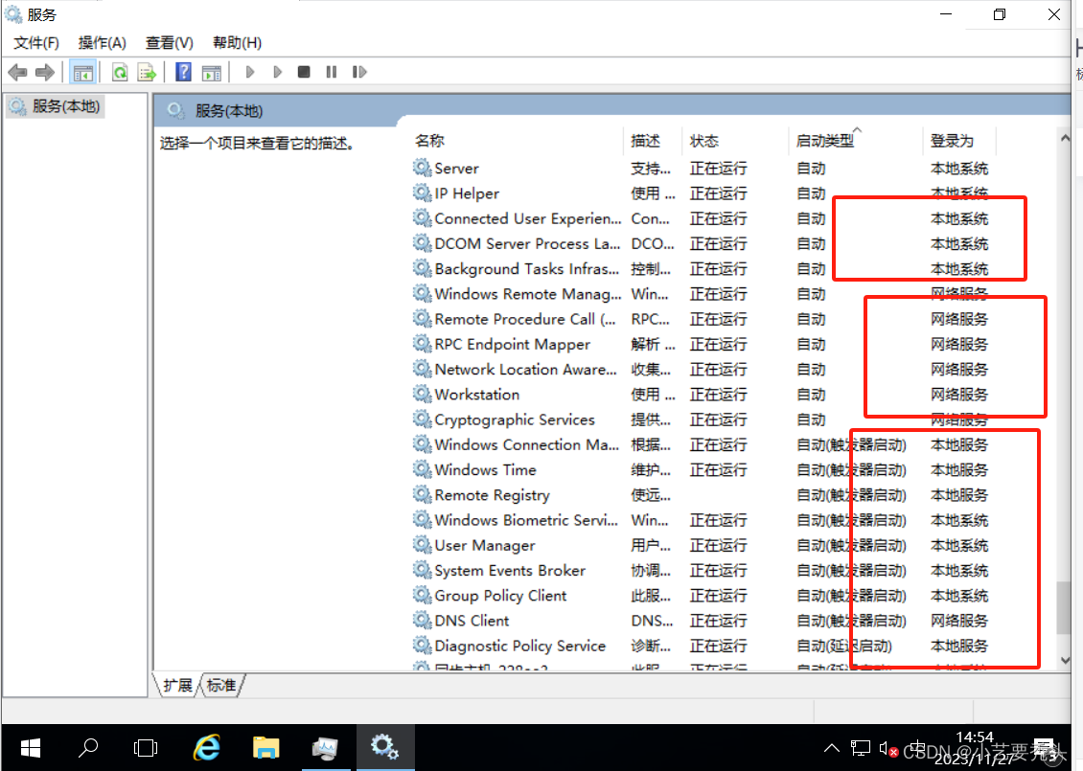This screenshot has height=771, width=1083.
Task: Click the network tray icon
Action: point(860,748)
